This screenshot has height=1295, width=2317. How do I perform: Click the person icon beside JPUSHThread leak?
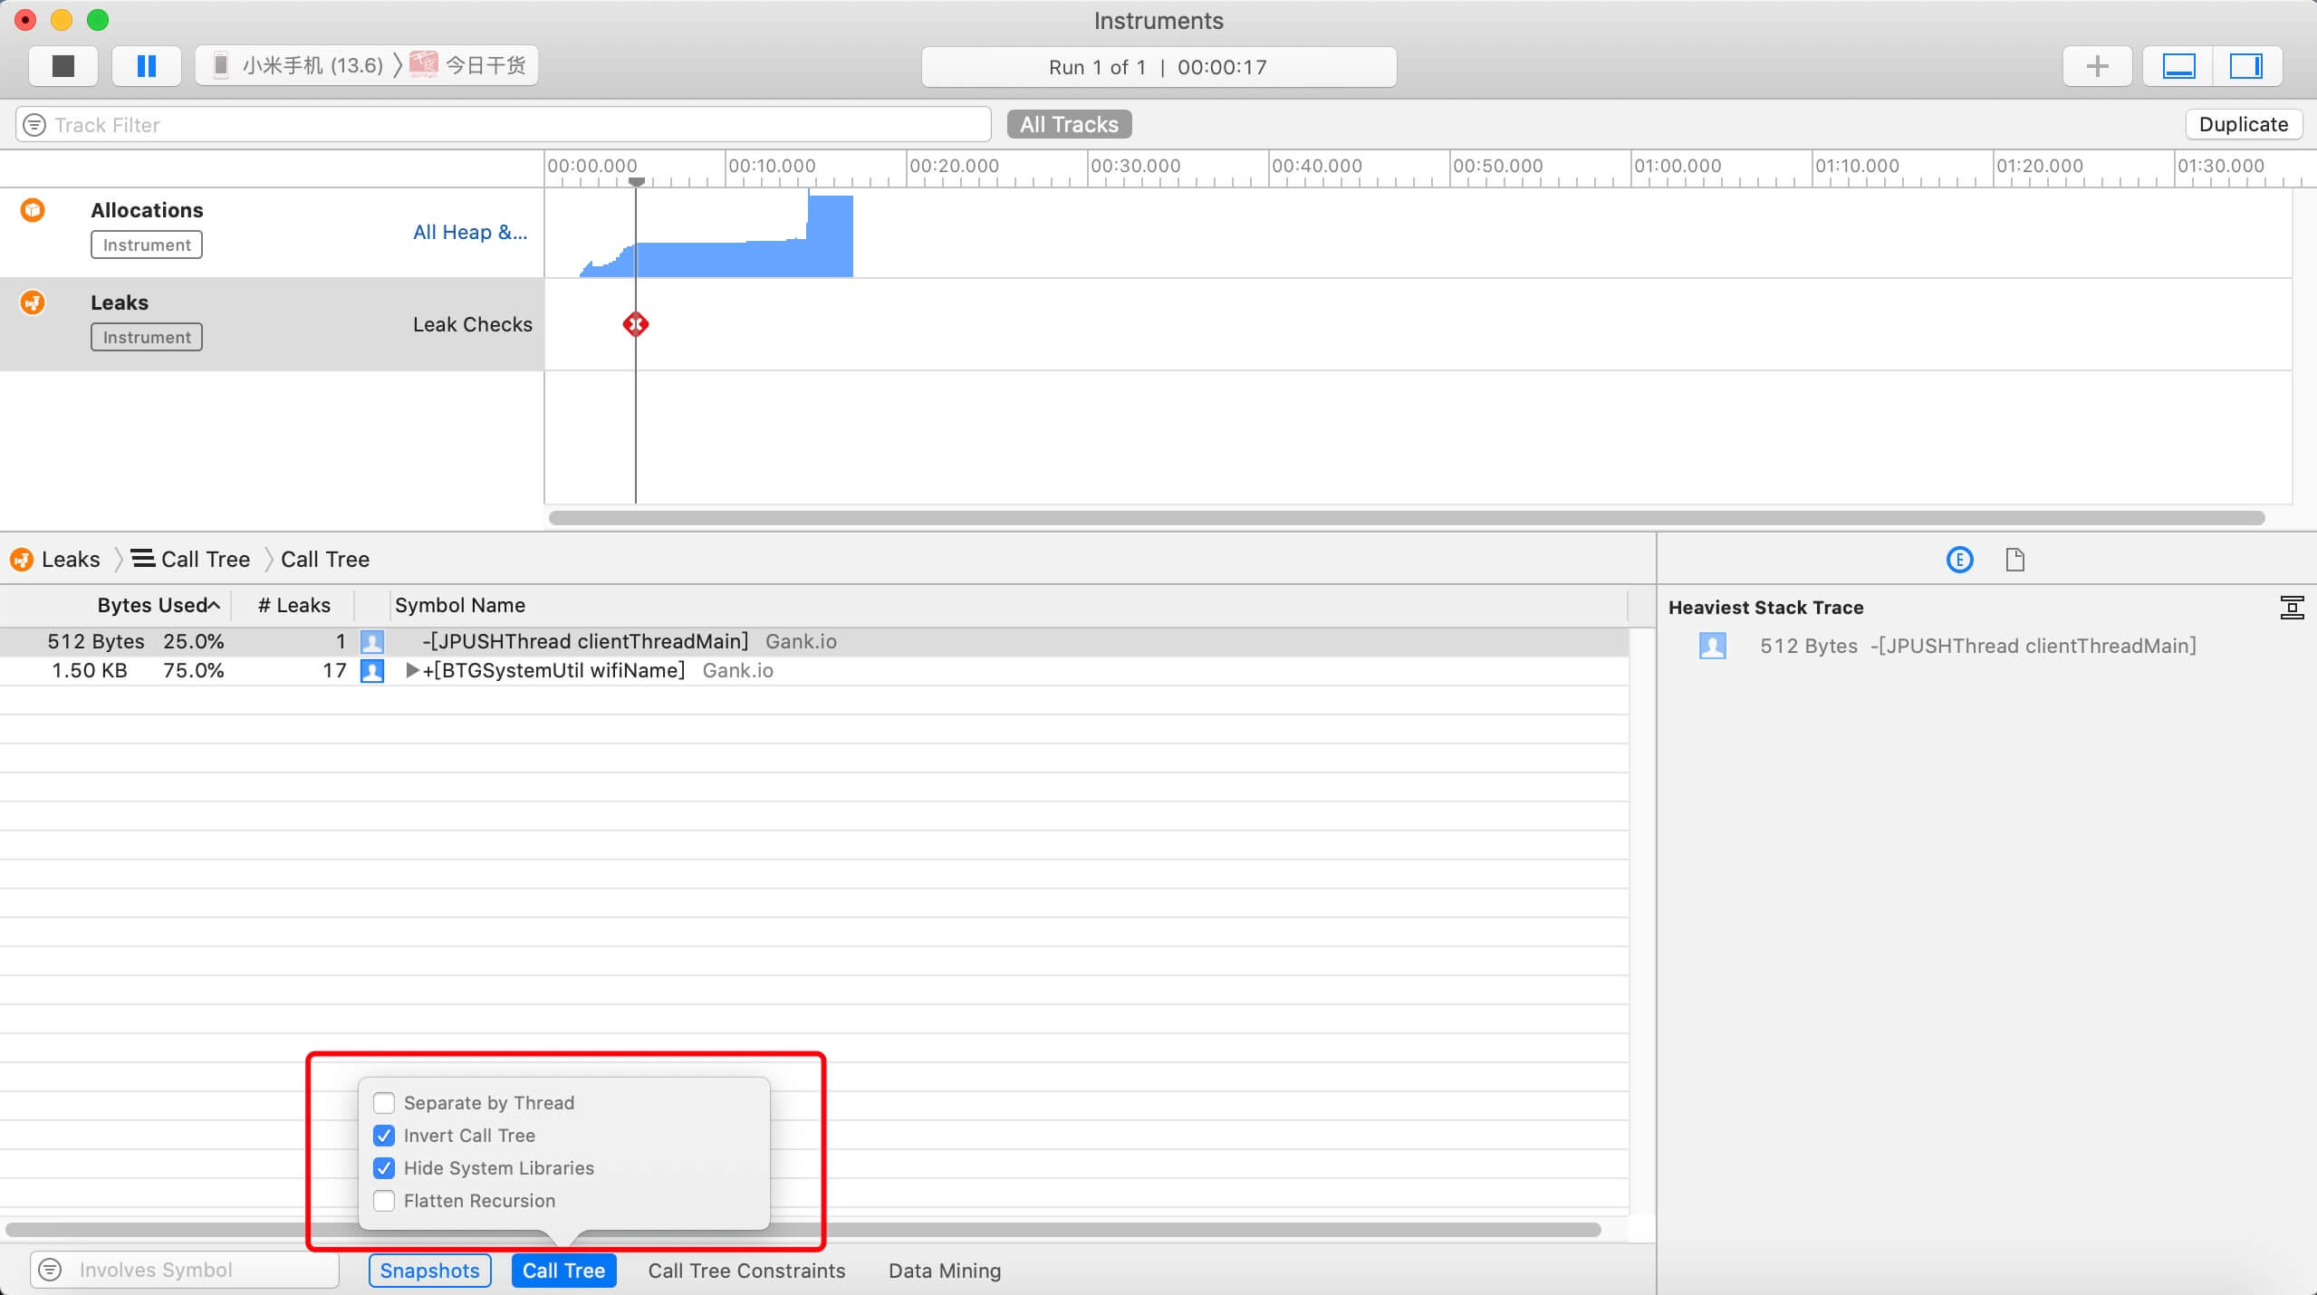click(372, 641)
